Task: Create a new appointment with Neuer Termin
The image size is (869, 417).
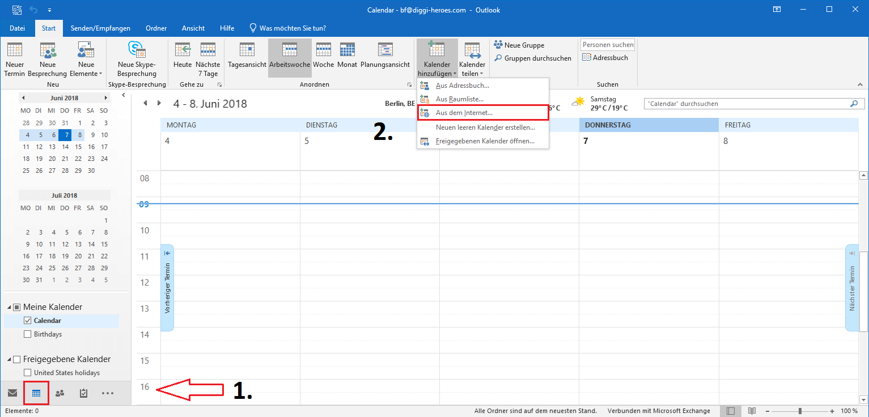Action: [14, 59]
